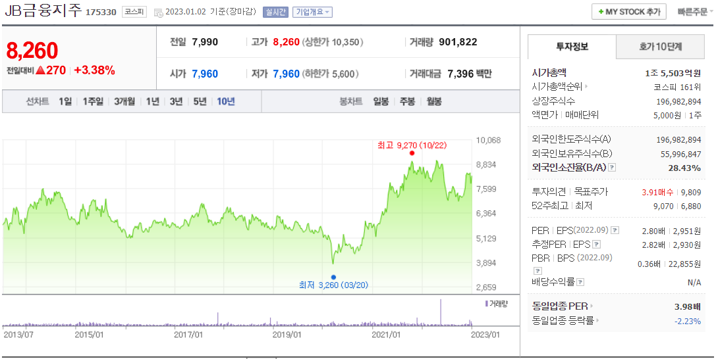Open the 빠른주문 dropdown

695,12
